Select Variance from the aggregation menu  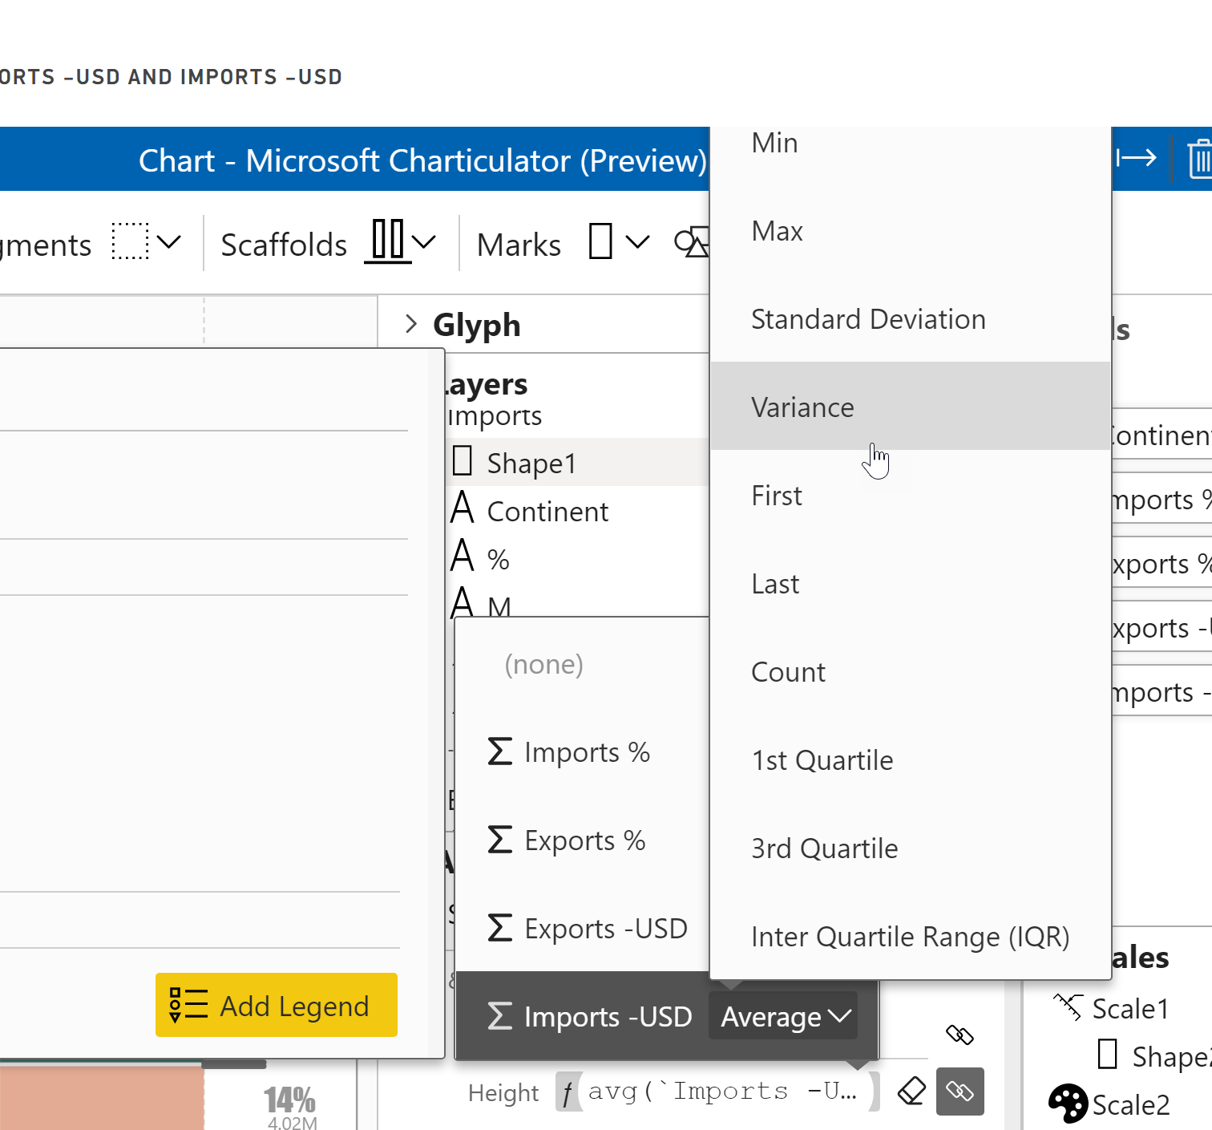[802, 407]
